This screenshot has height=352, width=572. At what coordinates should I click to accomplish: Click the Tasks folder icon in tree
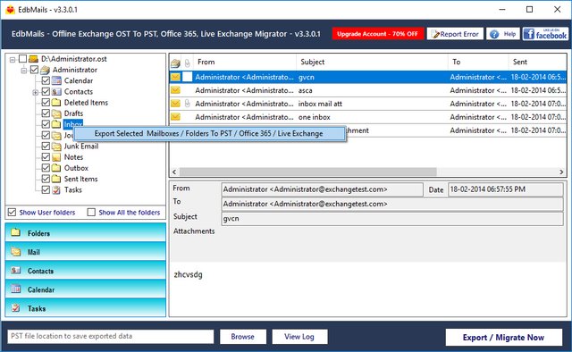(56, 190)
